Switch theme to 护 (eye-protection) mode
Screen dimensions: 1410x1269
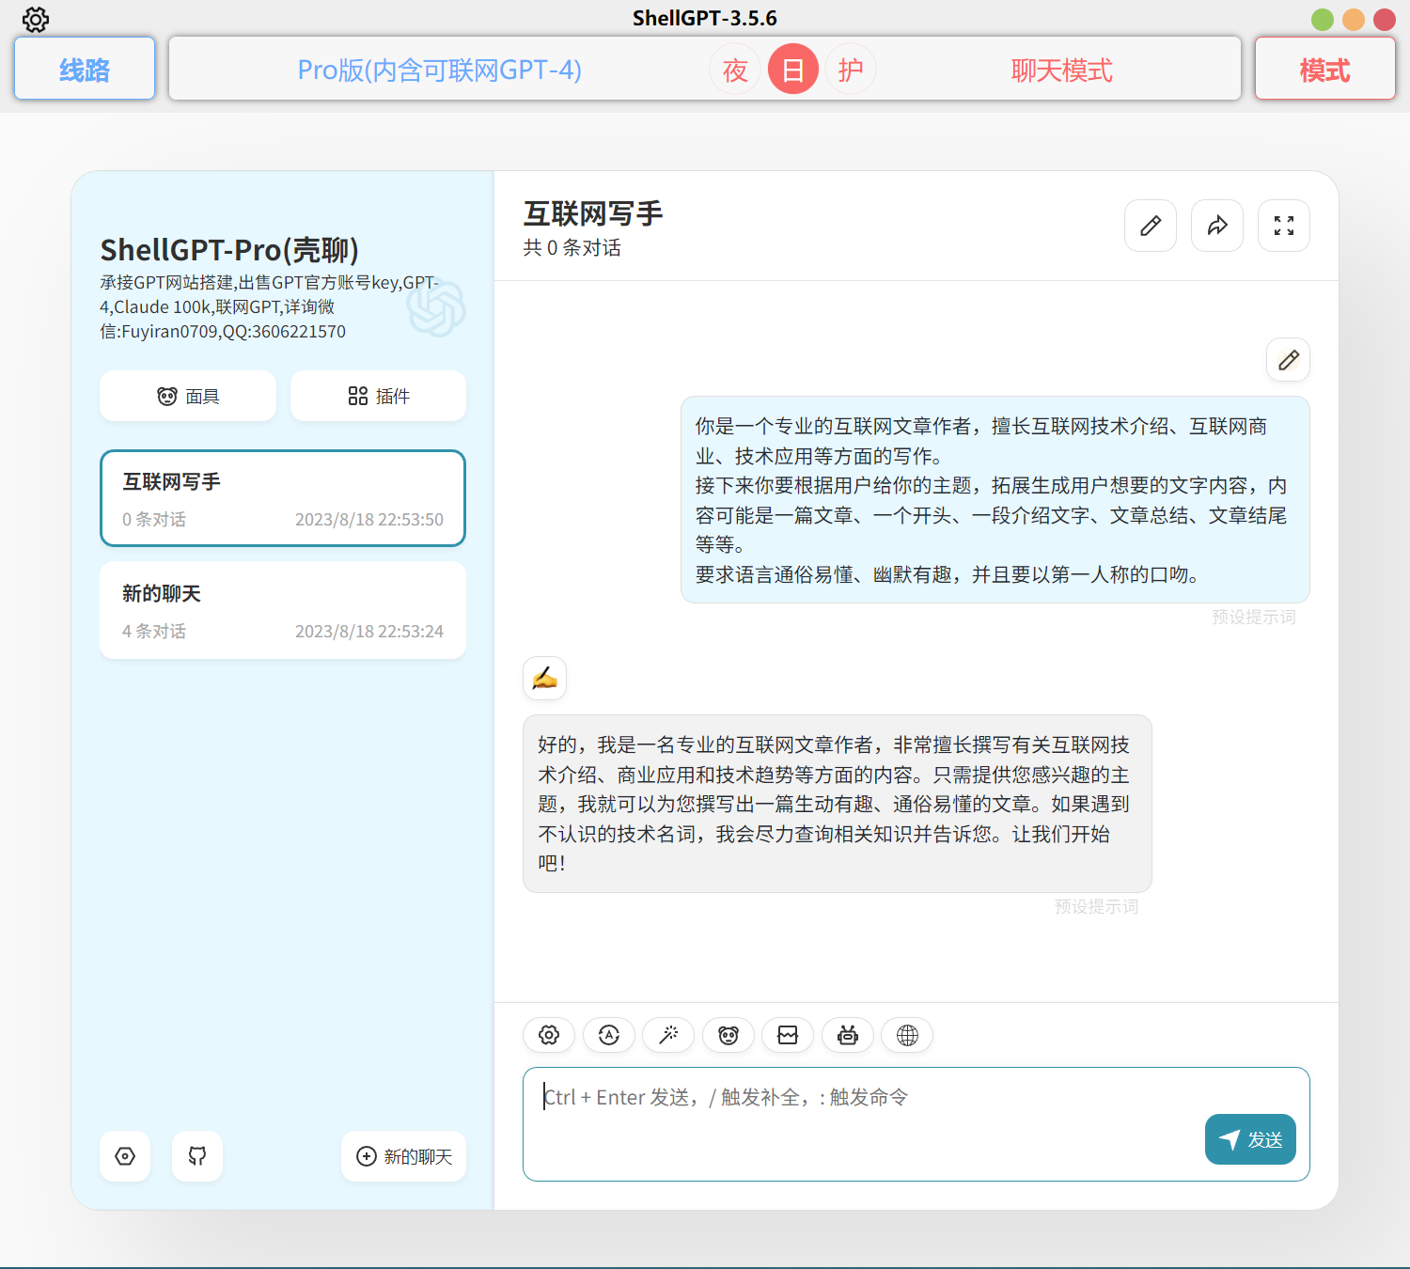[850, 69]
